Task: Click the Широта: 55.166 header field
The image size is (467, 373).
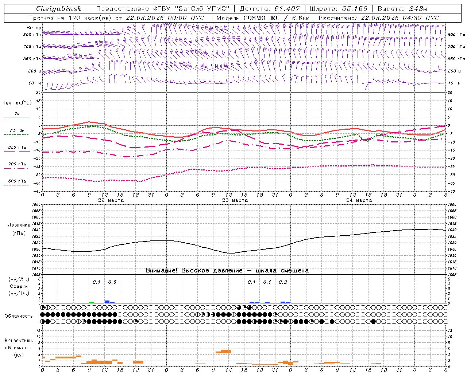Action: point(339,9)
